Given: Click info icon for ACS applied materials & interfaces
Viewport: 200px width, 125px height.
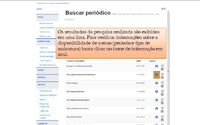Looking at the screenshot, I should tap(156, 74).
